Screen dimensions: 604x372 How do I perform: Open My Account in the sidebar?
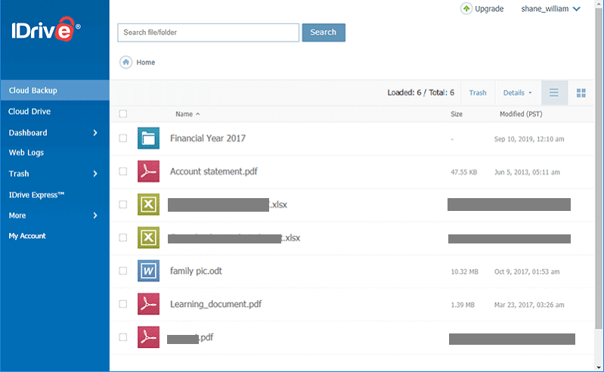pyautogui.click(x=27, y=236)
